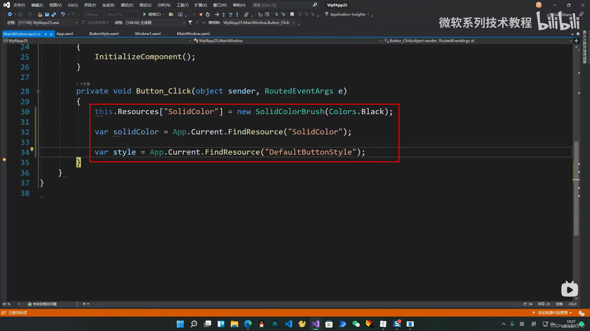Screen dimensions: 590x331
Task: Click the CRLF line ending indicator
Action: point(572,304)
